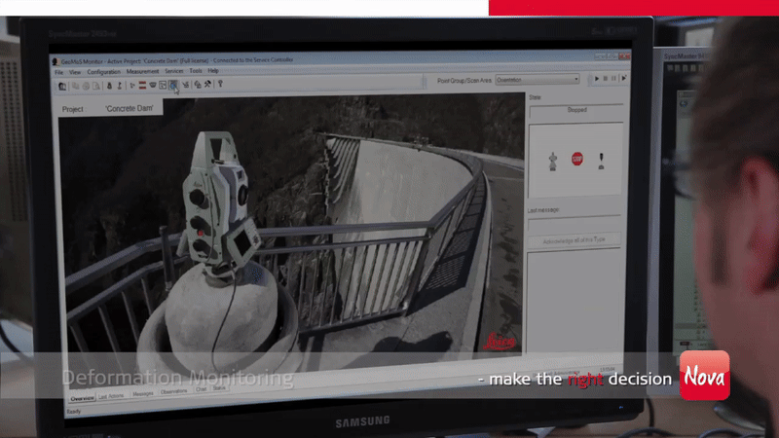Click the print preview page icon
This screenshot has width=779, height=438.
96,86
